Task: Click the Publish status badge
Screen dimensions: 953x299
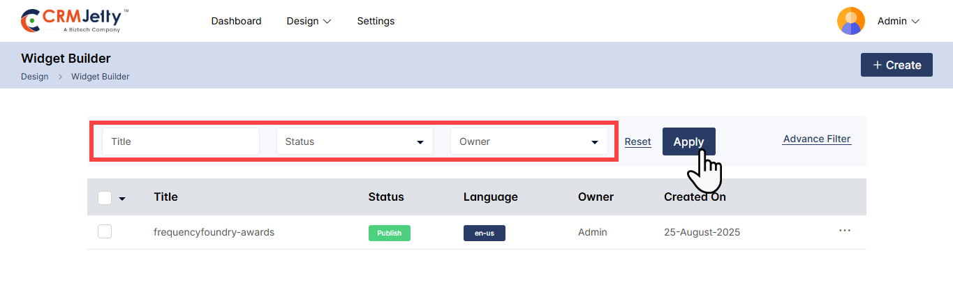Action: tap(389, 233)
